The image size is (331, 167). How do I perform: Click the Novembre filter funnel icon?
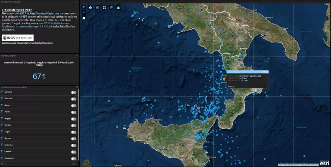2,158
